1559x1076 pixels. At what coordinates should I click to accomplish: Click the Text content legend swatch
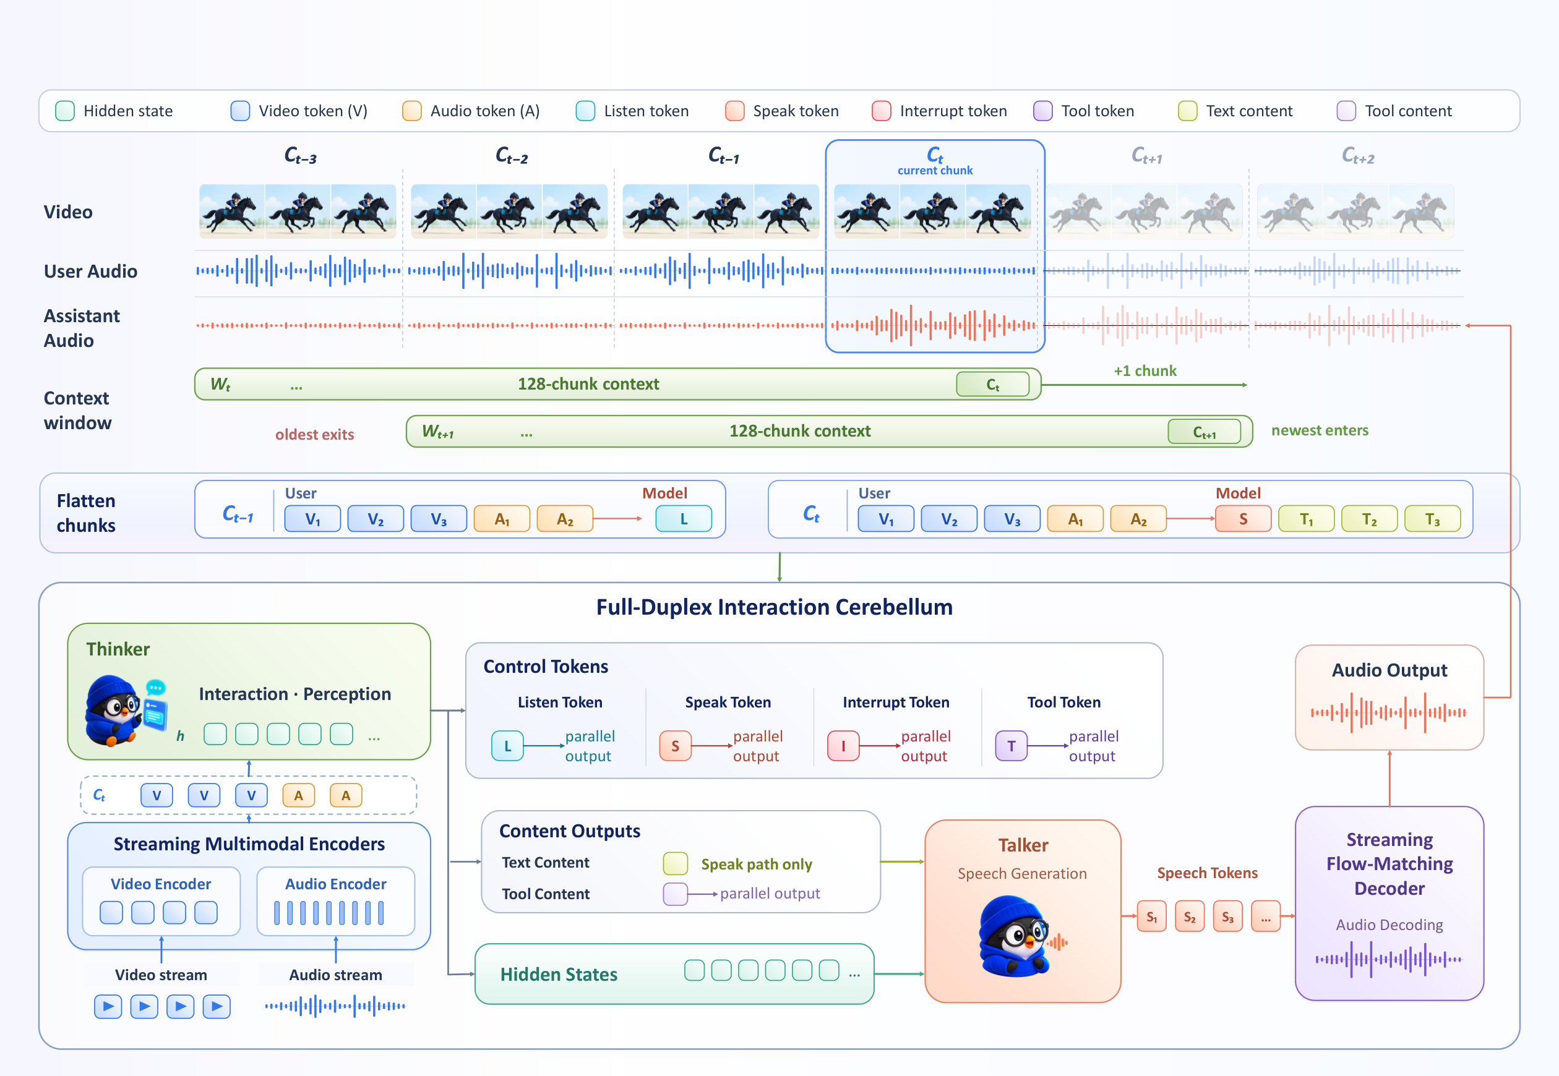[x=1187, y=111]
